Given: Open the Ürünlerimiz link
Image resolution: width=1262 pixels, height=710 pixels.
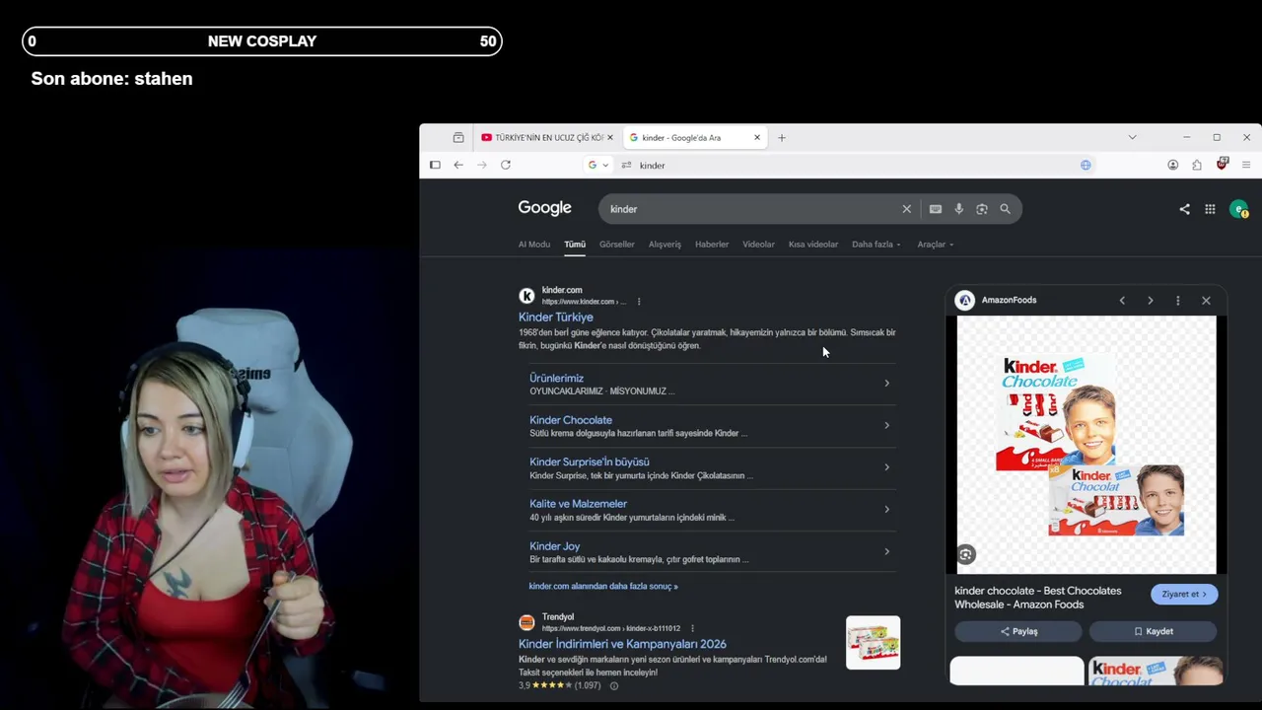Looking at the screenshot, I should [556, 379].
